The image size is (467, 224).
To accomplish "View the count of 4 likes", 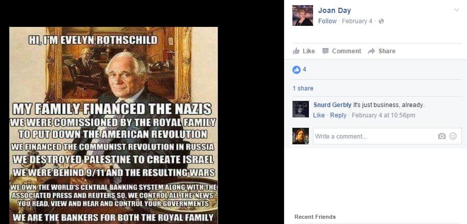I will point(304,69).
